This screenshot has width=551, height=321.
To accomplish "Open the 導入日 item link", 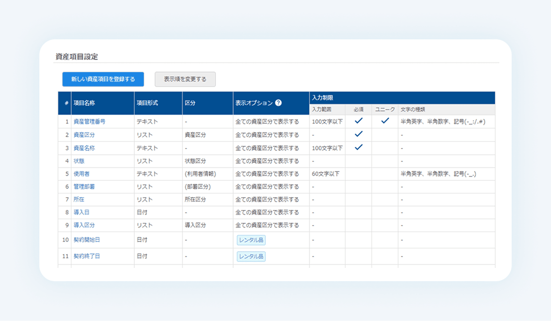I will pyautogui.click(x=82, y=212).
